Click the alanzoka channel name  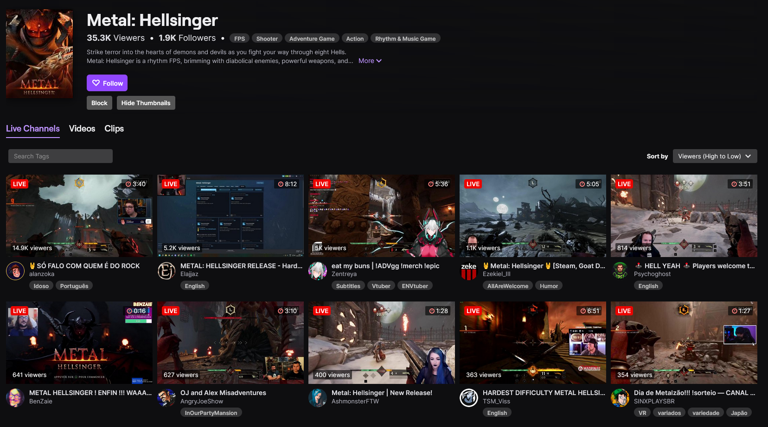coord(42,274)
